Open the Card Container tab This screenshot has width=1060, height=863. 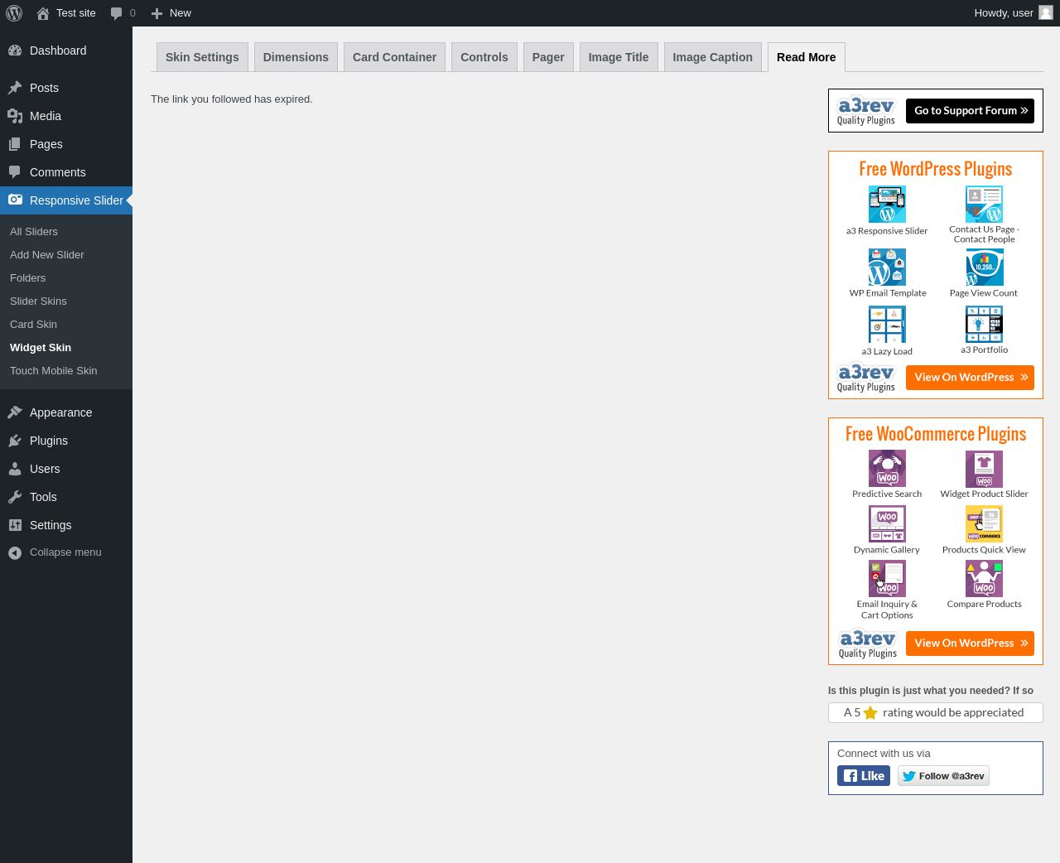click(394, 57)
